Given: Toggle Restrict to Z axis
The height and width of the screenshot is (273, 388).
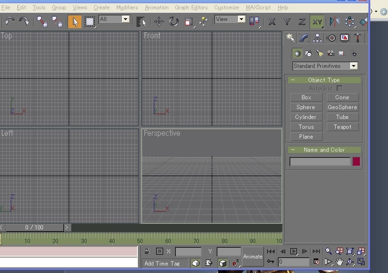Looking at the screenshot, I should click(x=302, y=22).
